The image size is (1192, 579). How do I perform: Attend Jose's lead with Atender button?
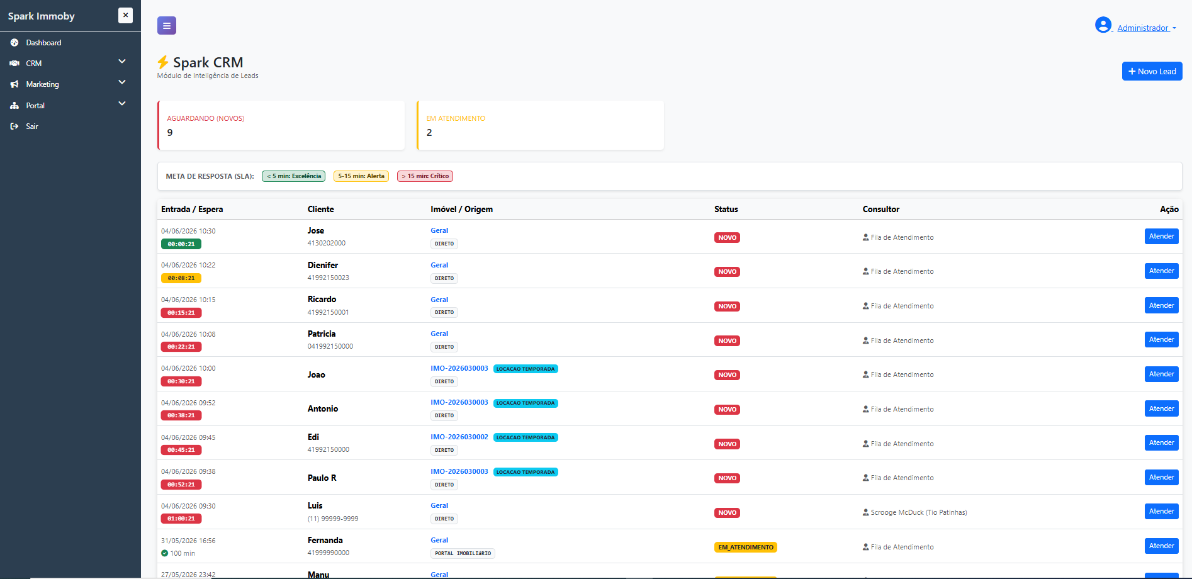click(x=1161, y=237)
